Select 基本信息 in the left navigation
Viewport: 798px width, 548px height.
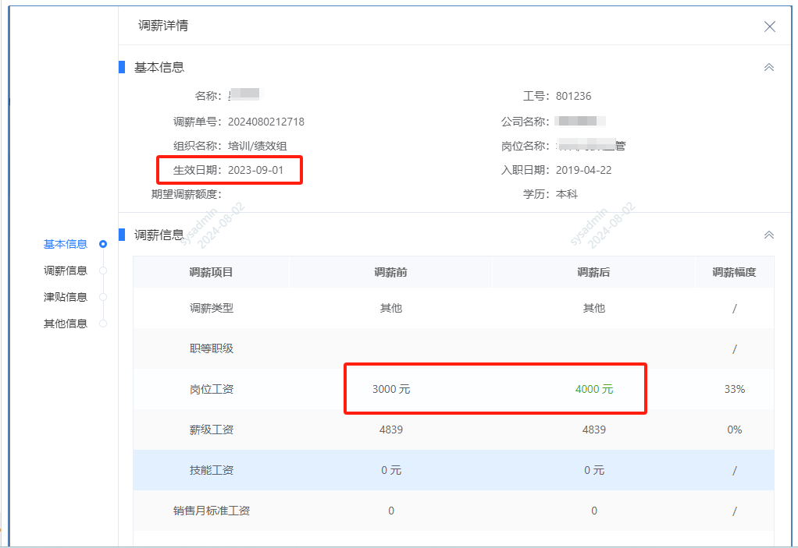coord(66,243)
